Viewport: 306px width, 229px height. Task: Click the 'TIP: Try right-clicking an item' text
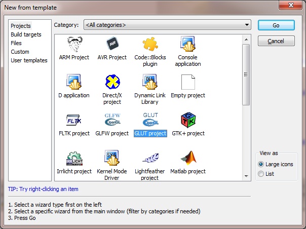tap(43, 189)
